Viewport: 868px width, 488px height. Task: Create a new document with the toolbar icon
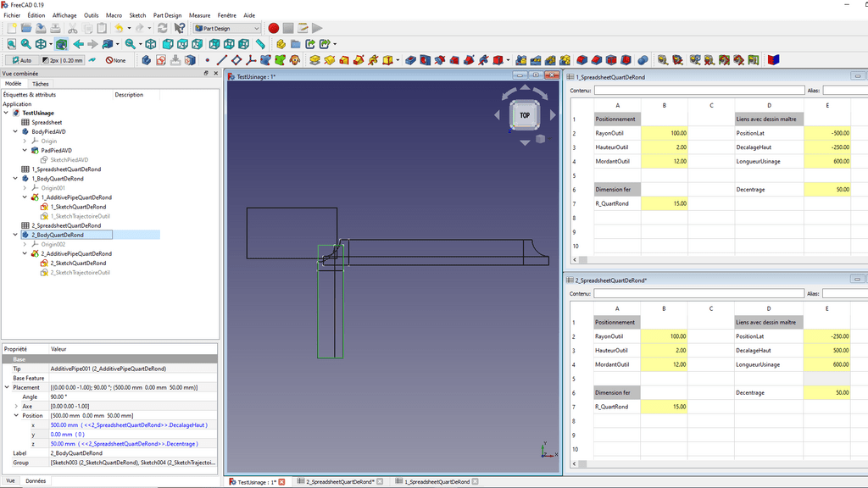tap(12, 28)
